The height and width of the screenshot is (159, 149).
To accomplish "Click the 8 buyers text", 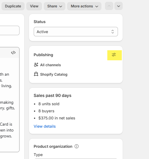I will (46, 111).
